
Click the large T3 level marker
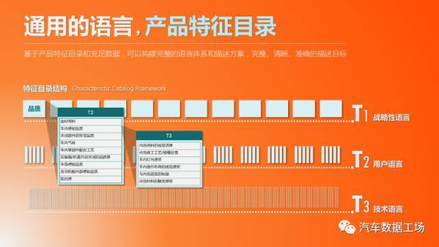pos(361,204)
